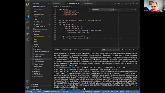Screen dimensions: 165x93
Task: Click the split editor icon
Action: point(134,3)
